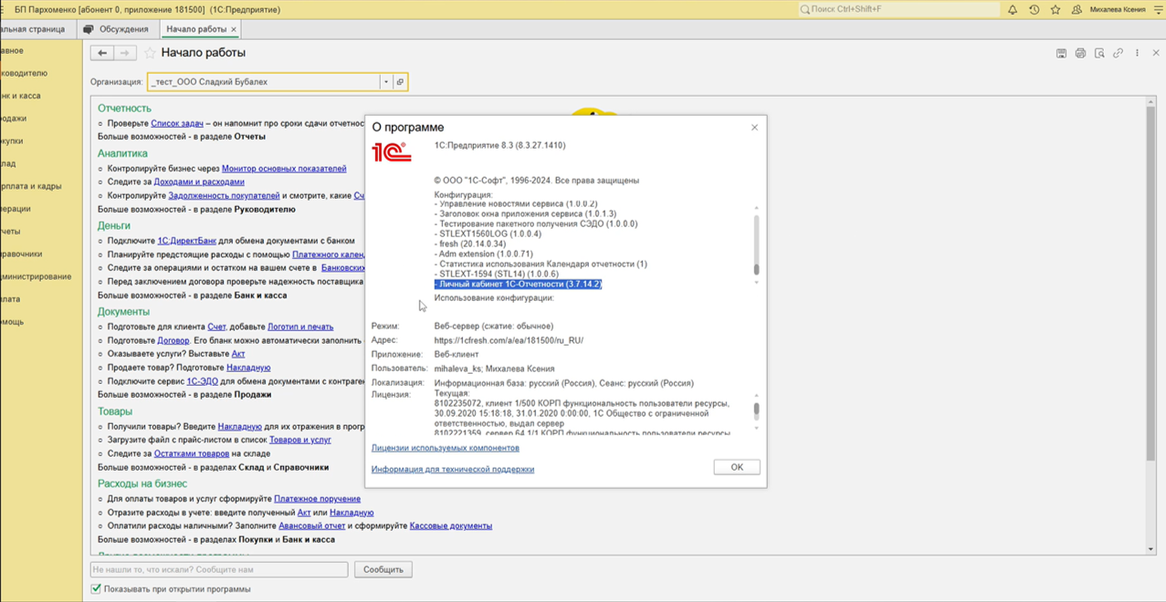The image size is (1166, 602).
Task: Get link via chain icon
Action: click(x=1118, y=54)
